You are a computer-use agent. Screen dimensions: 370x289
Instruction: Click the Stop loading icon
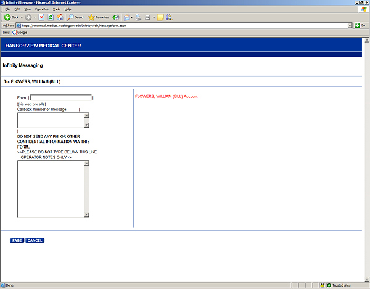click(x=41, y=17)
